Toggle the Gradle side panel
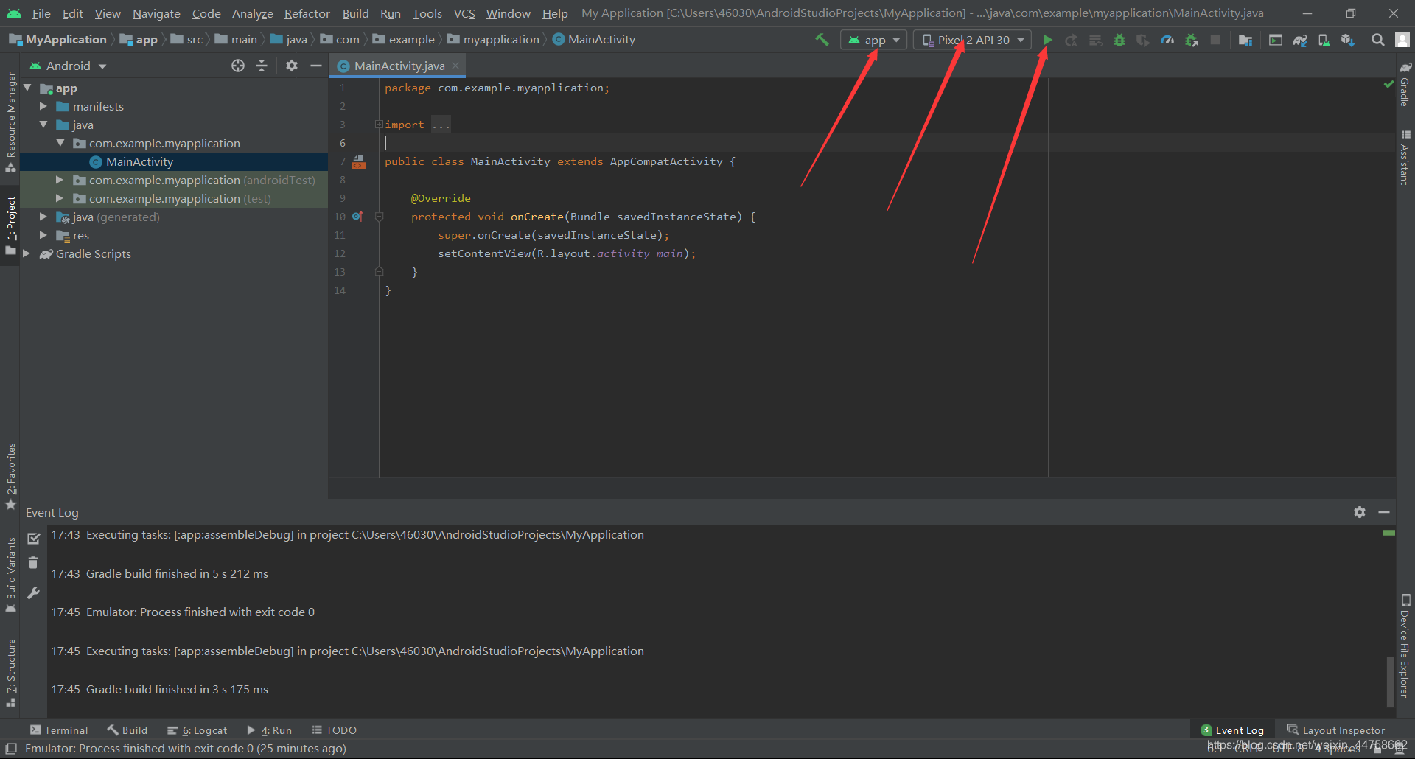 click(x=1405, y=84)
